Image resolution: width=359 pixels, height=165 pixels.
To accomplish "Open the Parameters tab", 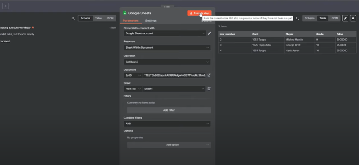I will click(x=131, y=21).
